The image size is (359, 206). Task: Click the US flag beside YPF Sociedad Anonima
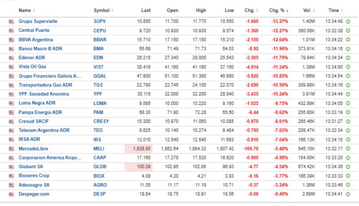(x=11, y=94)
